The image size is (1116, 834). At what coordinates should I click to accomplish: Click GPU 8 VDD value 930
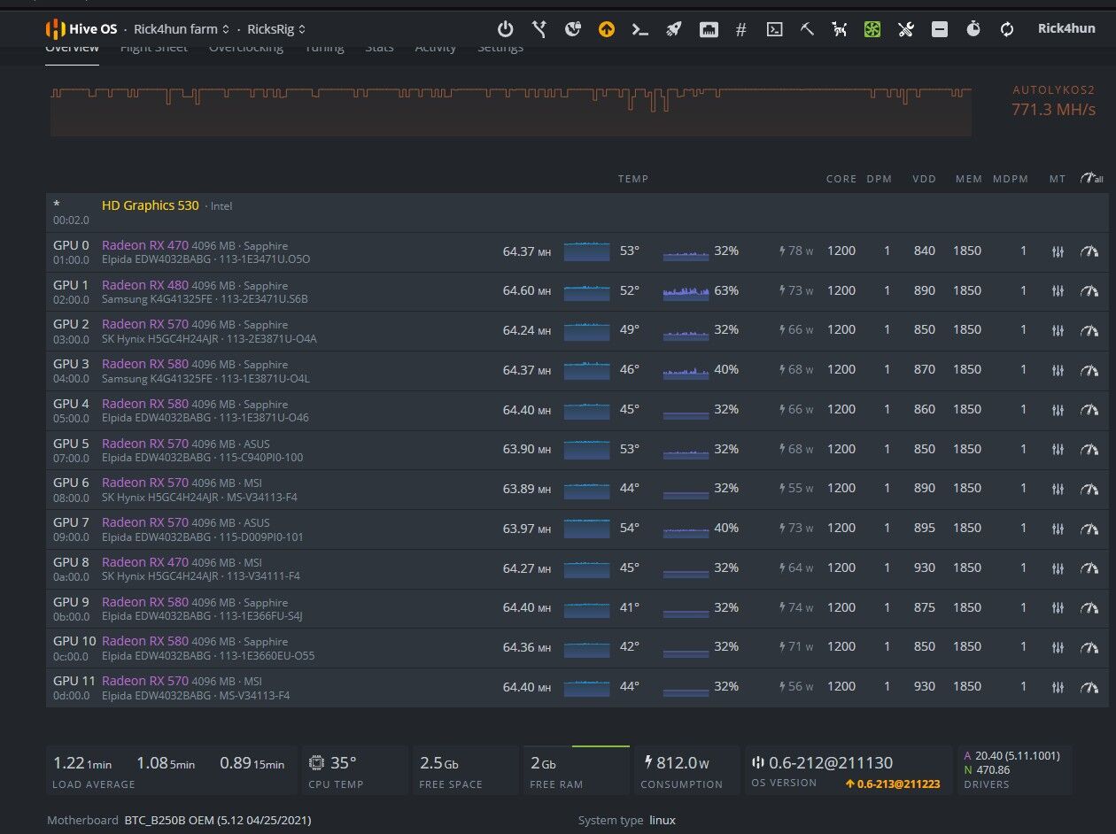[924, 568]
